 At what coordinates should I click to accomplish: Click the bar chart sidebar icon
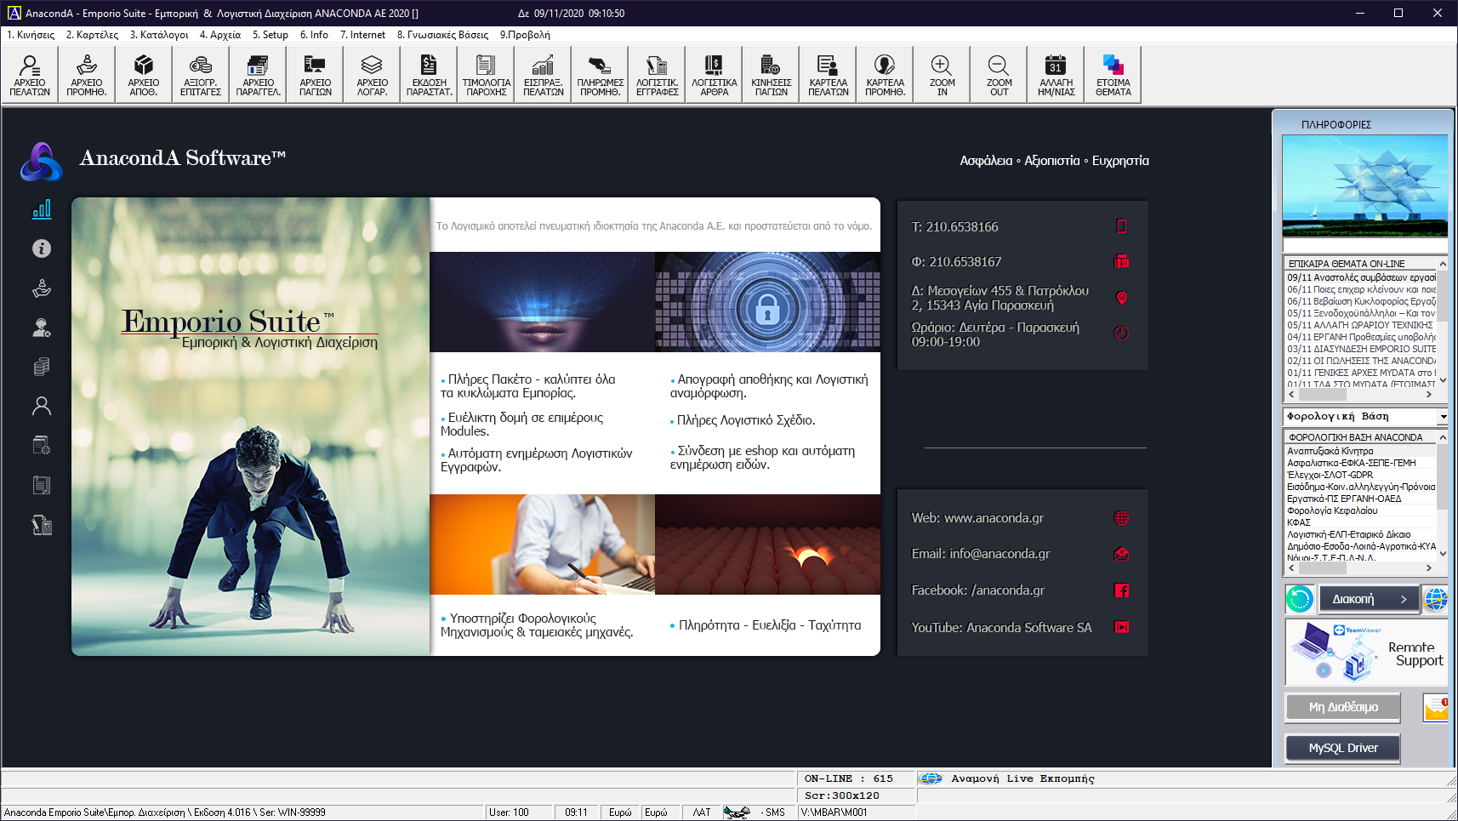(42, 209)
